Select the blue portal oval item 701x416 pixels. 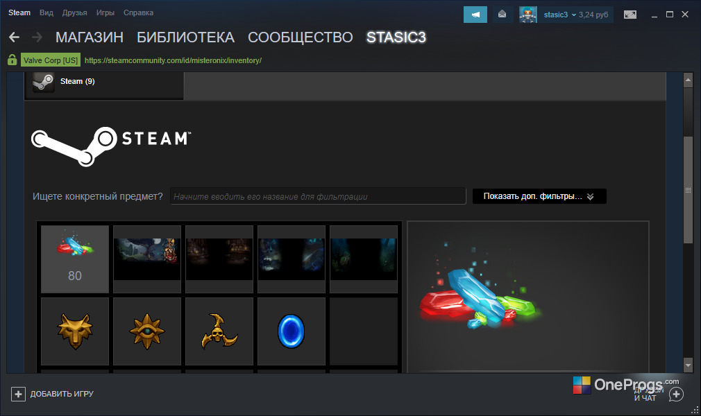coord(291,331)
